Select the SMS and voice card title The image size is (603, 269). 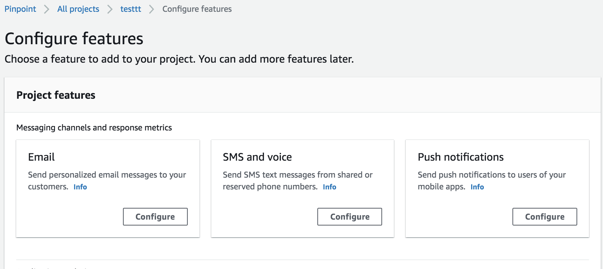coord(257,157)
